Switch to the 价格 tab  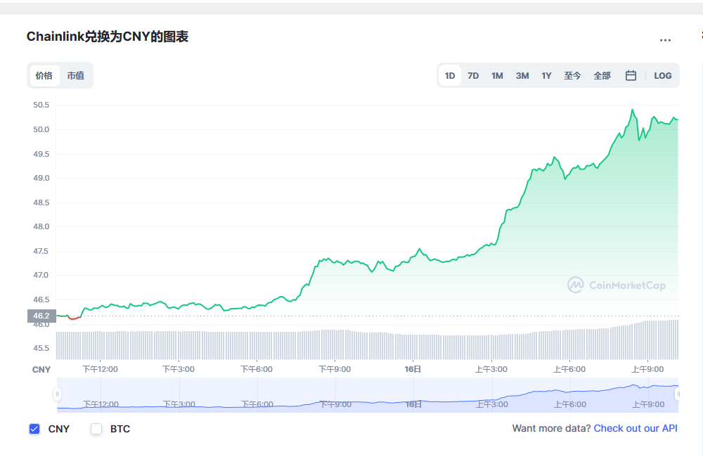(x=44, y=76)
